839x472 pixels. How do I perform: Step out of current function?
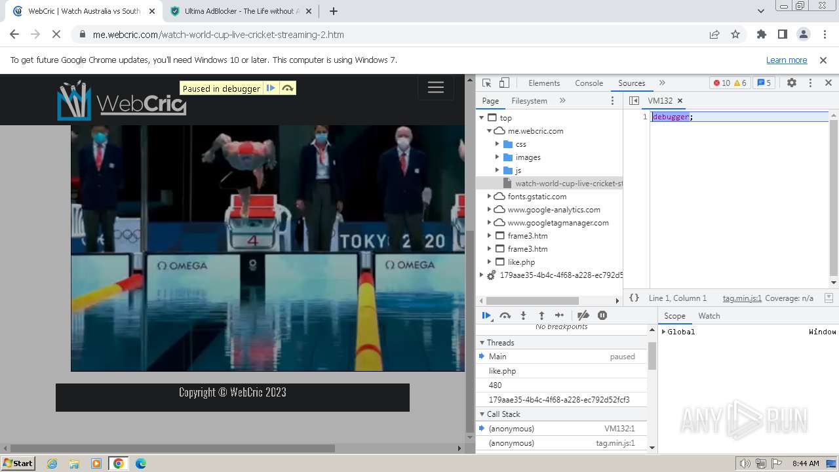click(541, 315)
